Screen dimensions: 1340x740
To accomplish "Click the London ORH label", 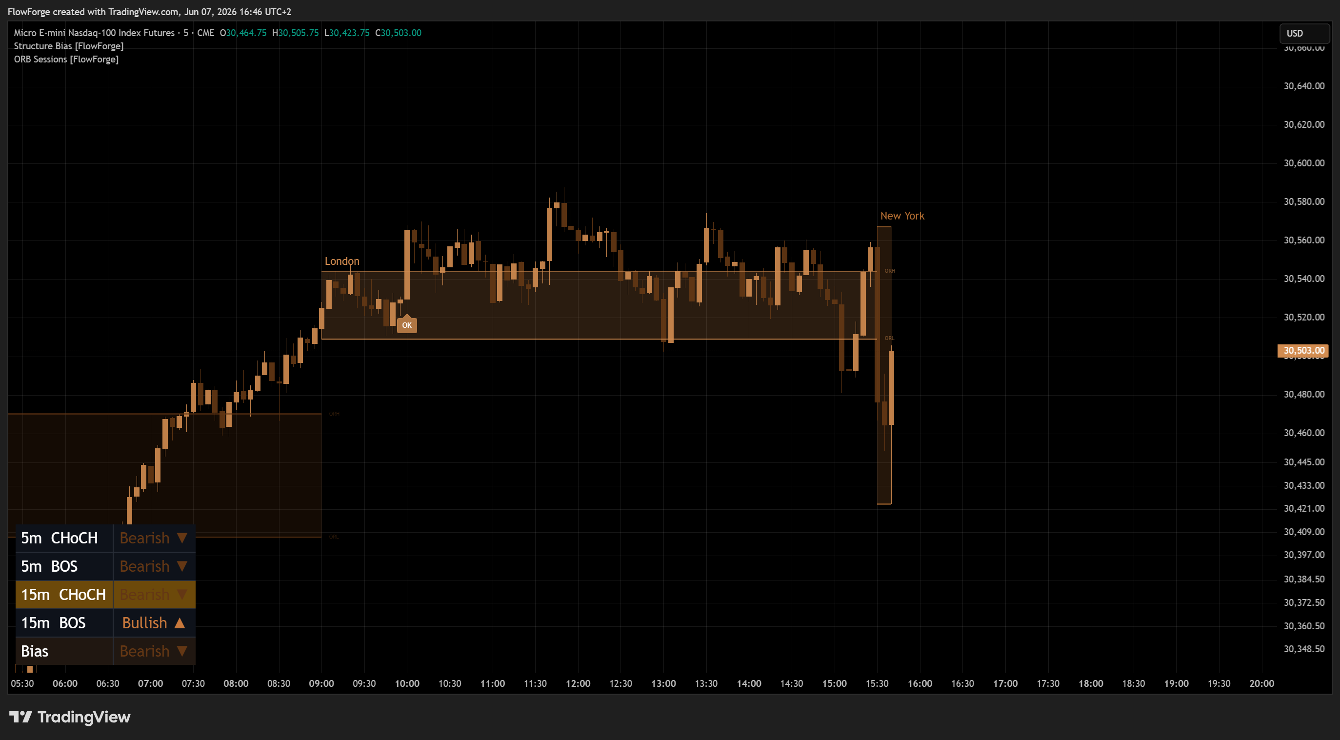I will (890, 271).
